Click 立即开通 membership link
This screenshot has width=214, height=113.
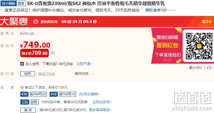[84, 64]
